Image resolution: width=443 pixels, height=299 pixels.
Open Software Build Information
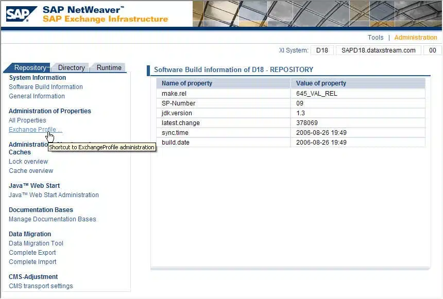pos(45,86)
